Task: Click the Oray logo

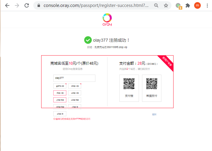Action: 107,20
